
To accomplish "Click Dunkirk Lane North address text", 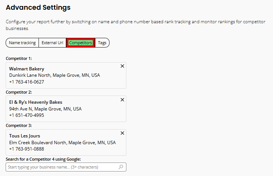I will pyautogui.click(x=55, y=75).
